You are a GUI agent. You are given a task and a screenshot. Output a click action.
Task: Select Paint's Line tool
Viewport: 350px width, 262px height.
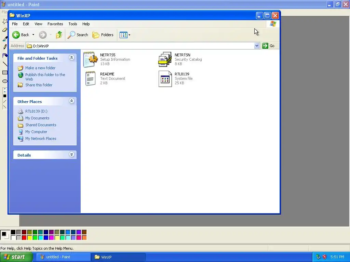tap(5, 64)
